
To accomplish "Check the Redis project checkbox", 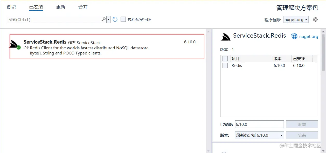I will pyautogui.click(x=225, y=65).
